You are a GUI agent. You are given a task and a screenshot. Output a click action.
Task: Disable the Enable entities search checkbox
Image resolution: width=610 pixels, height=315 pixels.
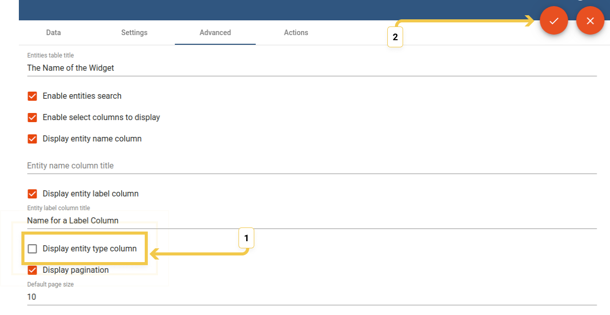(x=33, y=96)
